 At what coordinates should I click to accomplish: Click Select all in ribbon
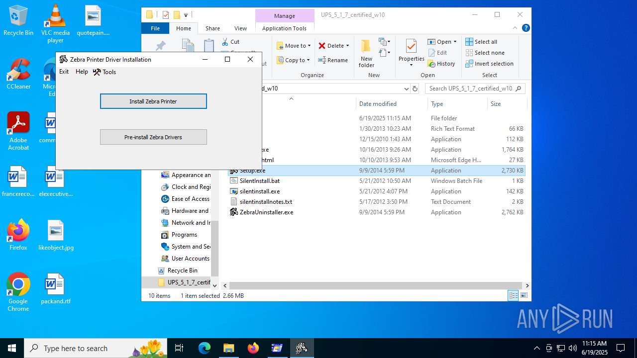click(481, 42)
